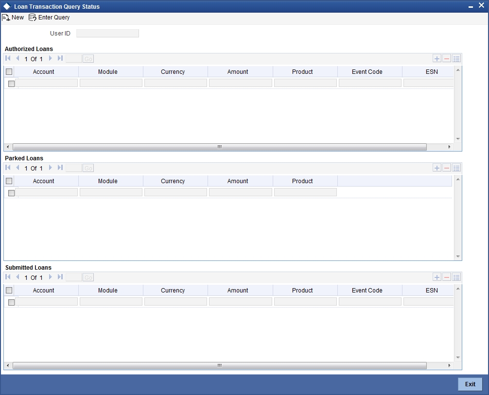This screenshot has width=489, height=395.
Task: Click Amount field in Authorized Loans row
Action: (x=241, y=83)
